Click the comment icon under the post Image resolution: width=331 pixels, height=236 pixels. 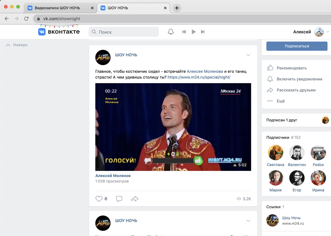119,199
